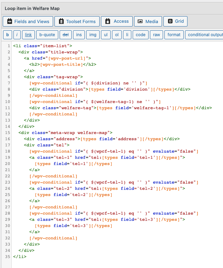Insert ol ordered list tag
The width and height of the screenshot is (223, 268).
[x=117, y=35]
